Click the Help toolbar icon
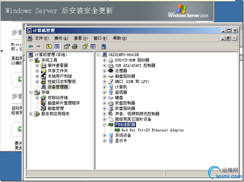This screenshot has height=182, width=244. coord(85,46)
